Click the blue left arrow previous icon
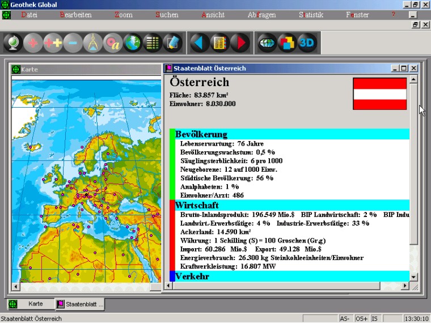This screenshot has width=431, height=323. click(199, 43)
